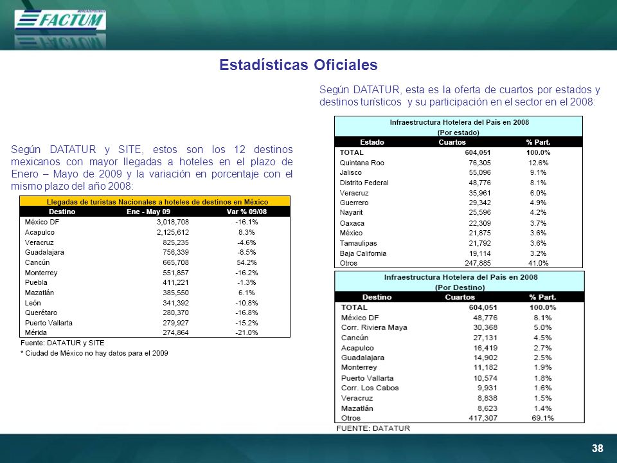Click the Baja California row label

tap(362, 253)
